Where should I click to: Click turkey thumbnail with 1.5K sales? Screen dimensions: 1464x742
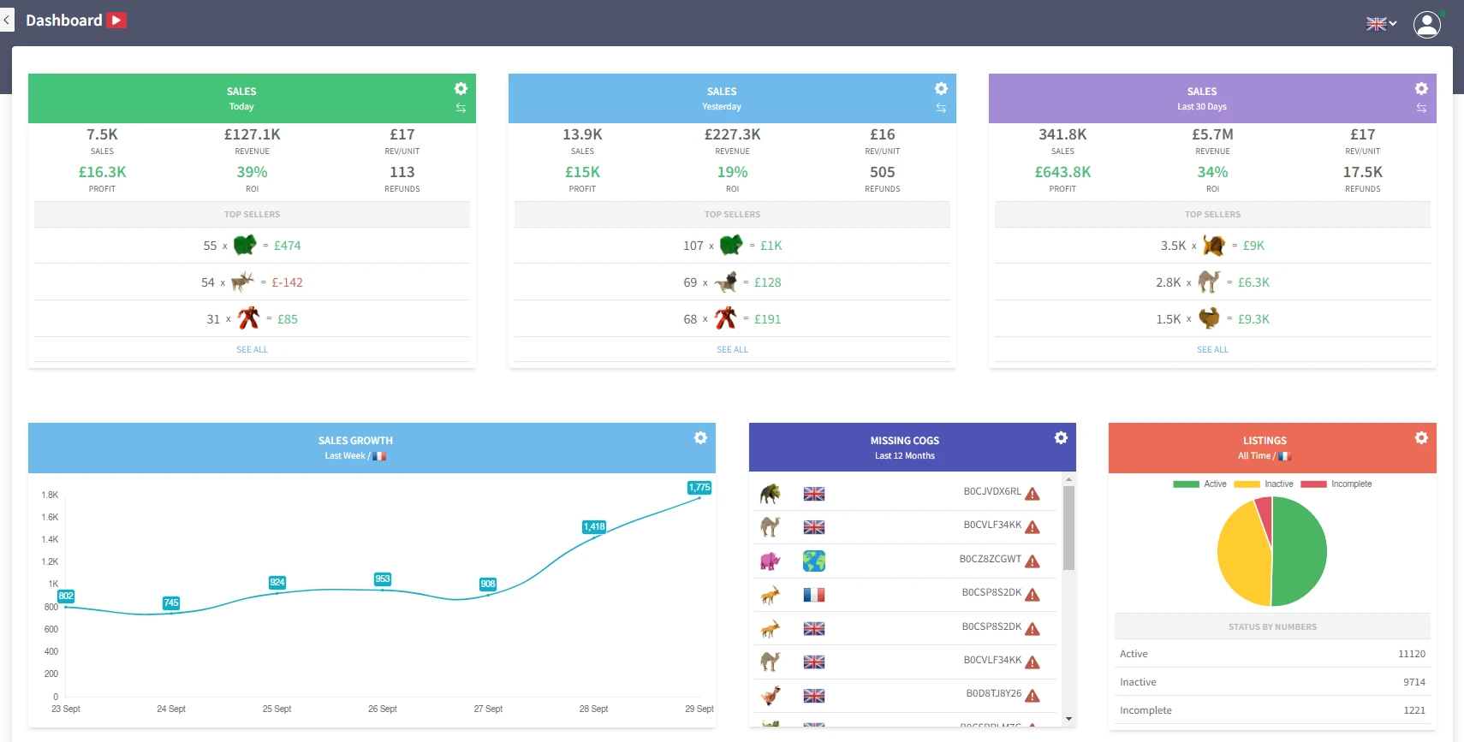click(x=1209, y=318)
